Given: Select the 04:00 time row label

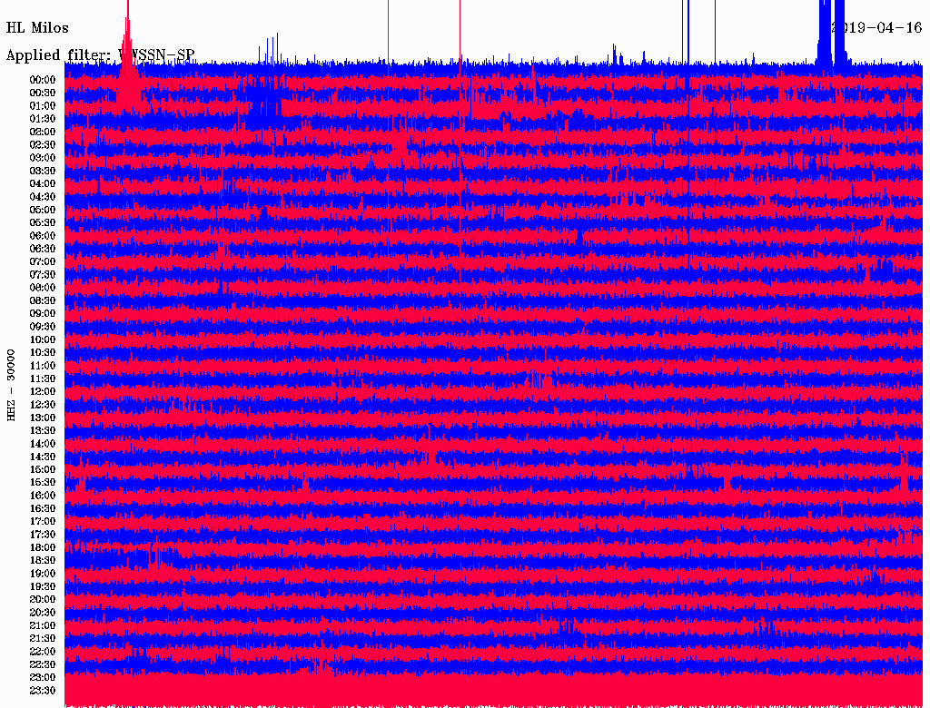Looking at the screenshot, I should [43, 184].
